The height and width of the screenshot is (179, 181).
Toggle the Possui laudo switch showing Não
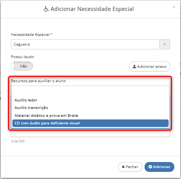coord(22,66)
